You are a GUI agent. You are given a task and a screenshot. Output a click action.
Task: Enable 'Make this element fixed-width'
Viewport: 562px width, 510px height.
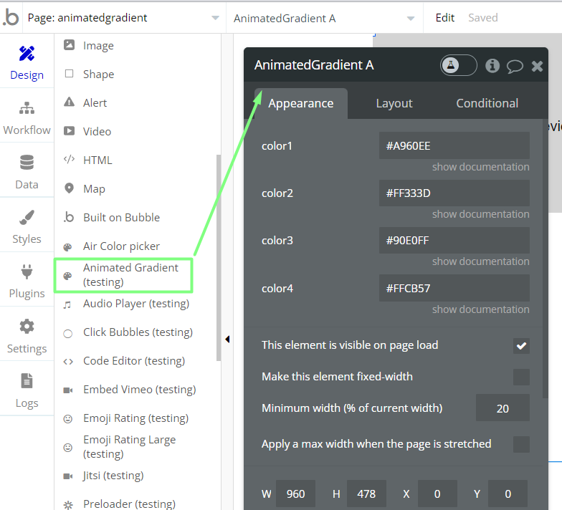521,377
